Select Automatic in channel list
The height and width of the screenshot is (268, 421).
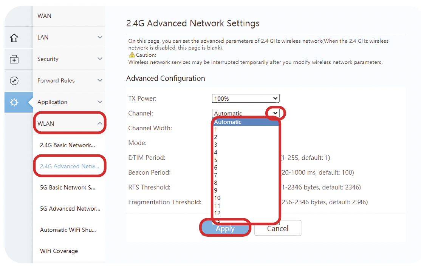pyautogui.click(x=228, y=122)
